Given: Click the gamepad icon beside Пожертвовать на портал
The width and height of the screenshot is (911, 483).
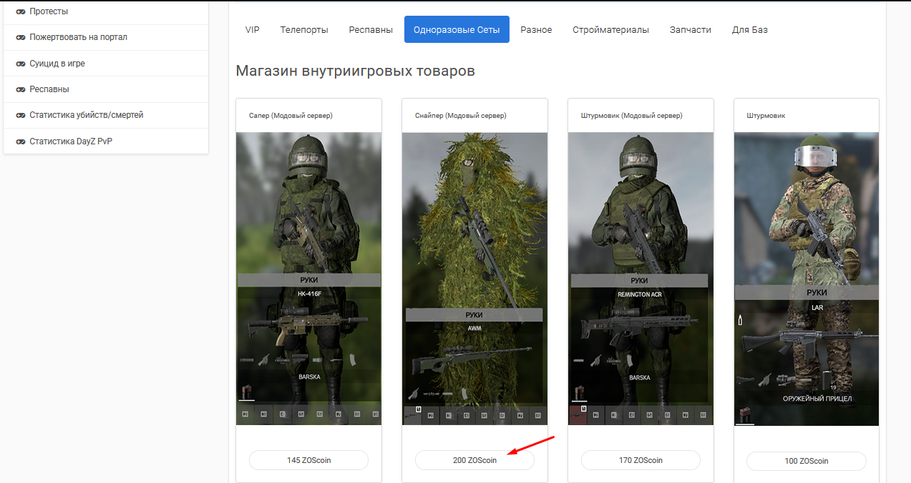Looking at the screenshot, I should pyautogui.click(x=21, y=37).
